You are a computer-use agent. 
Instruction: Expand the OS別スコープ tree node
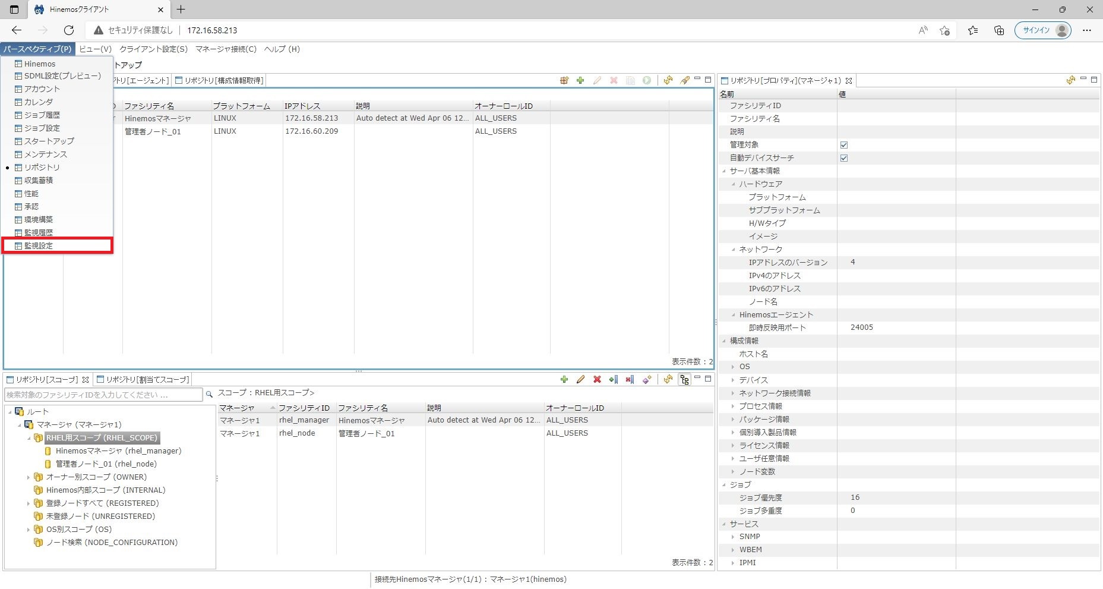tap(29, 530)
